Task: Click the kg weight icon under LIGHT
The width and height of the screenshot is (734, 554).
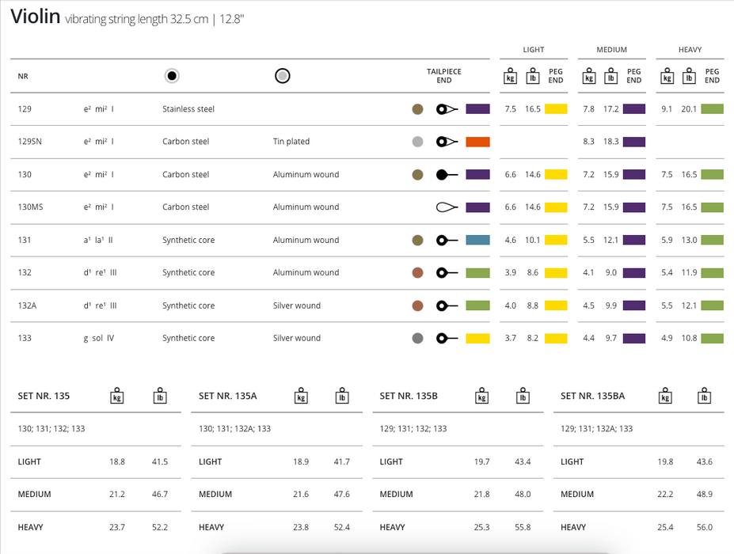Action: pyautogui.click(x=511, y=76)
